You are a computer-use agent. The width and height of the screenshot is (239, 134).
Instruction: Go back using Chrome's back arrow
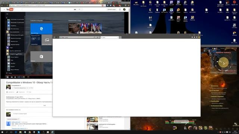tap(2, 6)
